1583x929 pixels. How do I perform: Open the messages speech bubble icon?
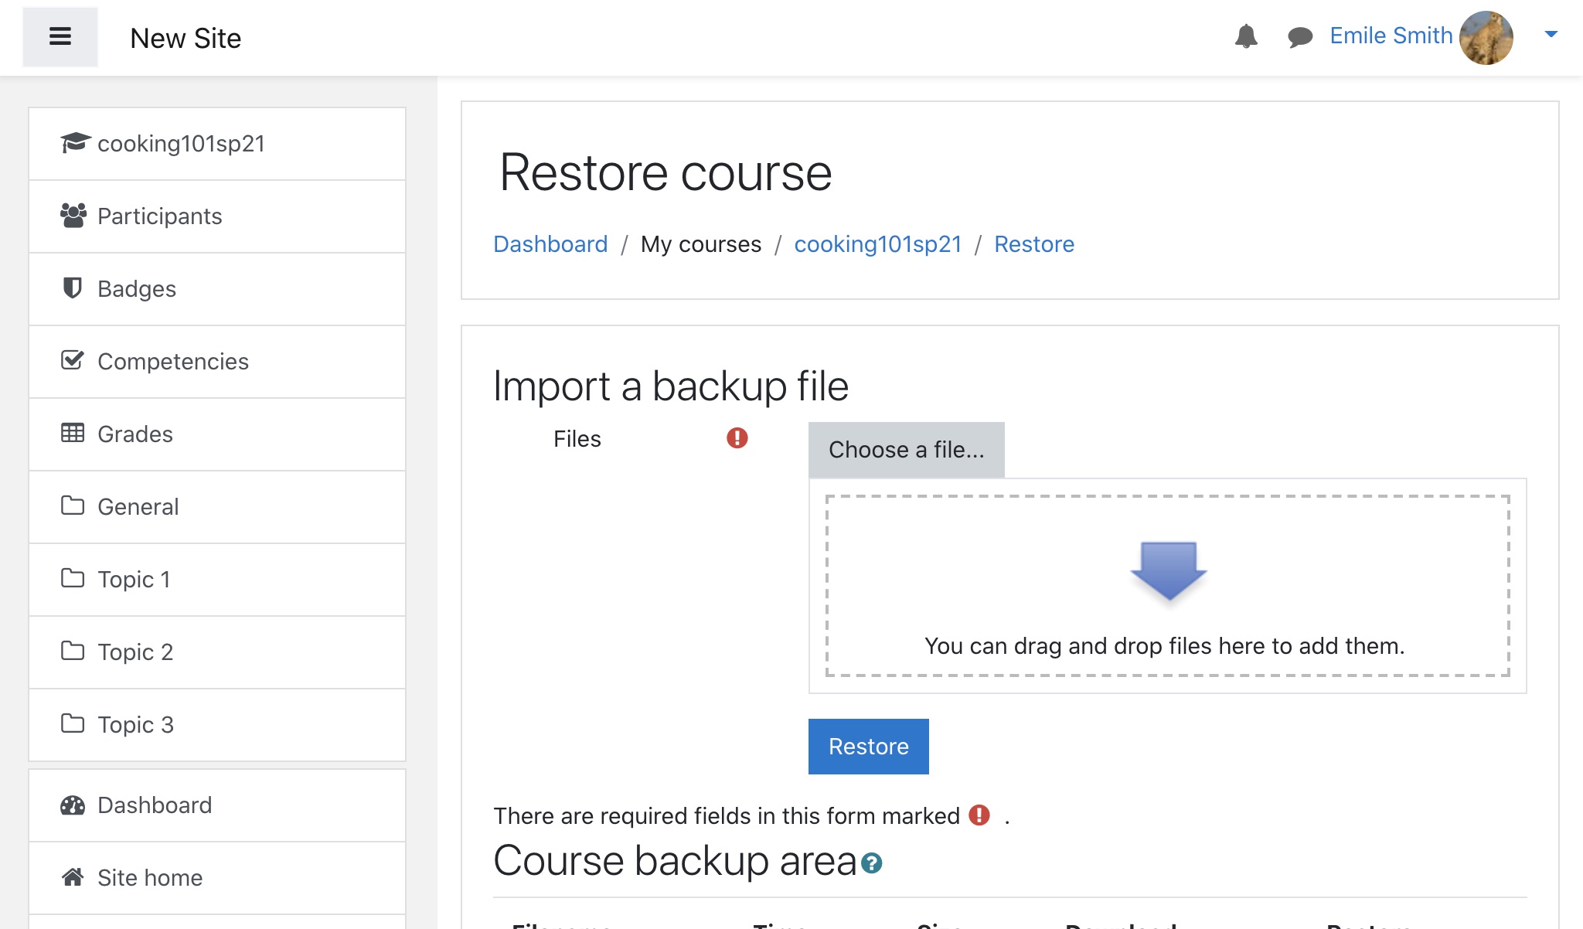[1300, 36]
